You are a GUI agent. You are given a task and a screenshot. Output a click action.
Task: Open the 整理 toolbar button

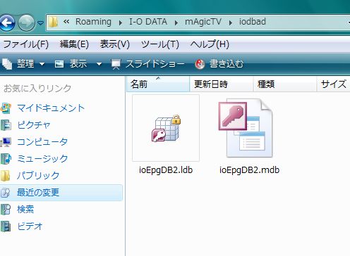25,63
